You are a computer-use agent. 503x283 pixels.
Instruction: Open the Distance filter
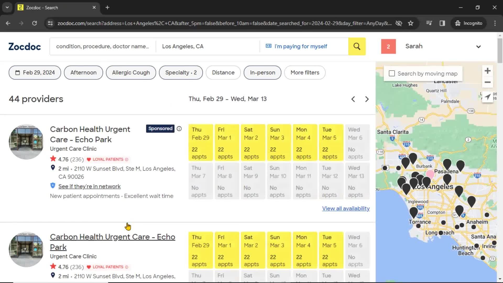pyautogui.click(x=223, y=73)
